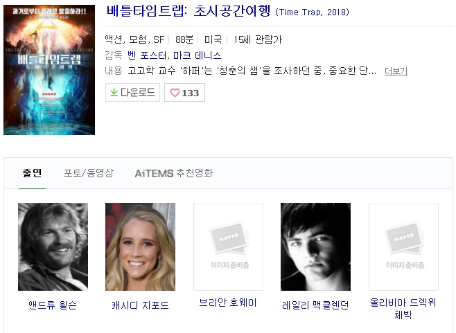Click 브리안 호웨이's placeholder image
The image size is (456, 333).
point(228,246)
